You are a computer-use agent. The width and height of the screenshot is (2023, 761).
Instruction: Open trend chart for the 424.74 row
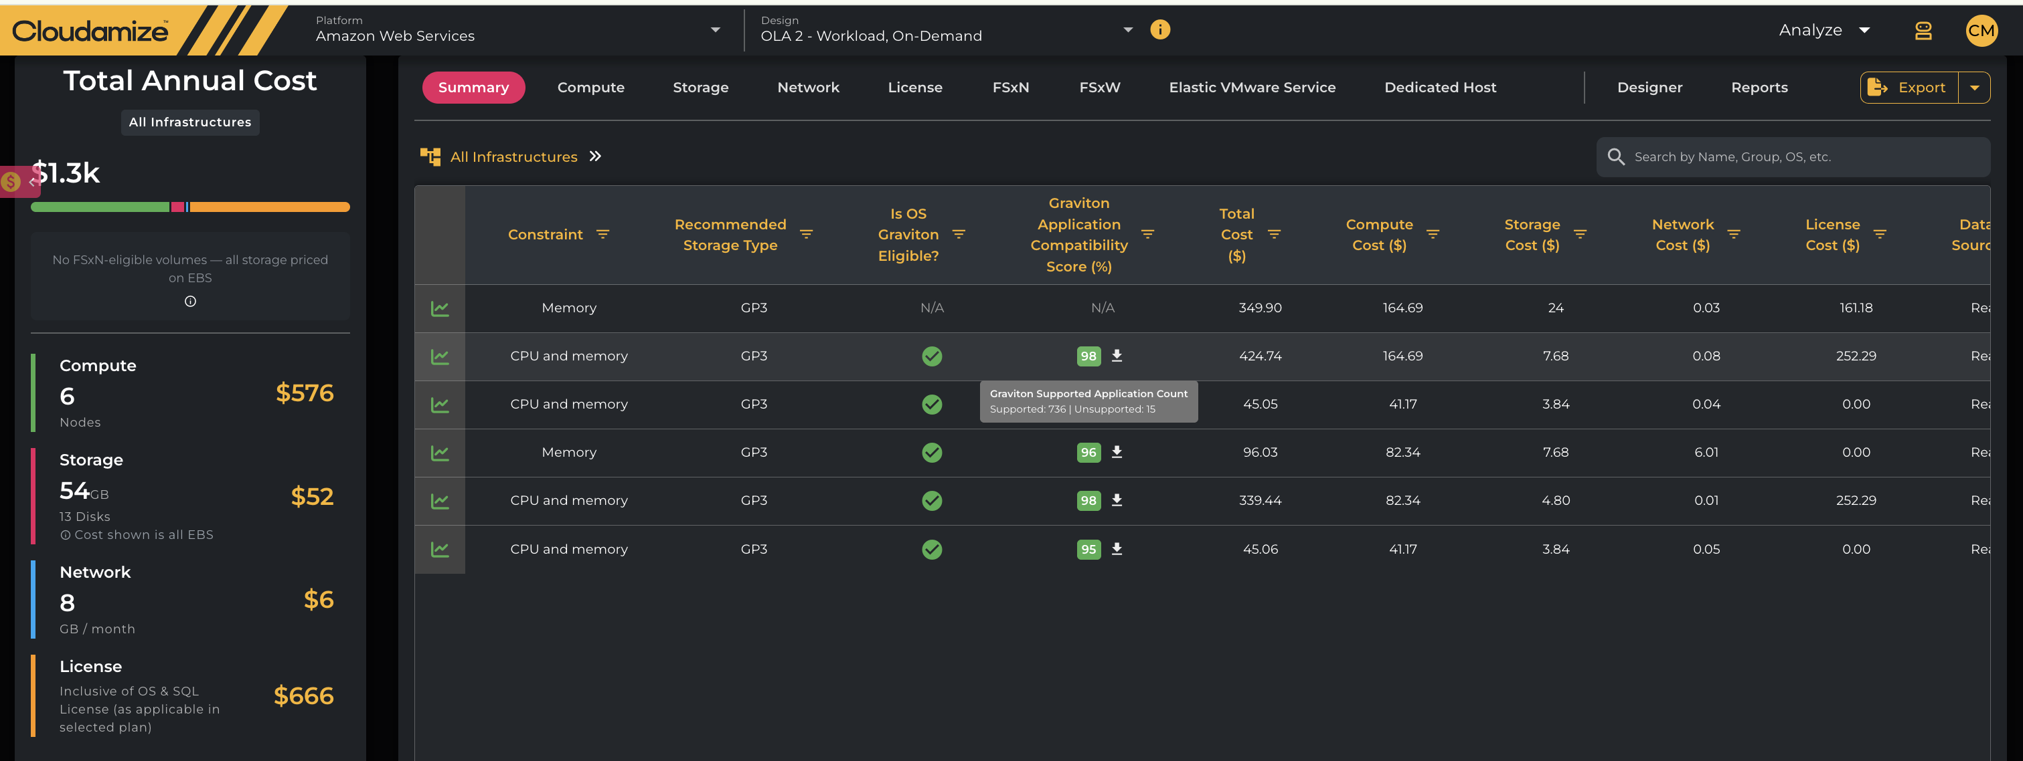[x=440, y=356]
